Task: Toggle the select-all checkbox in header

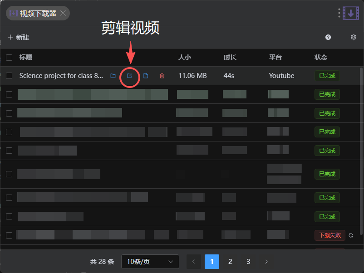Action: [x=9, y=57]
